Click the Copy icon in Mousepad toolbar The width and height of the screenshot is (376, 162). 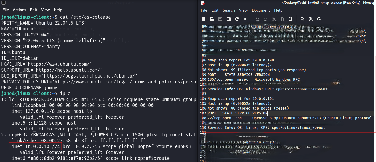(282, 19)
